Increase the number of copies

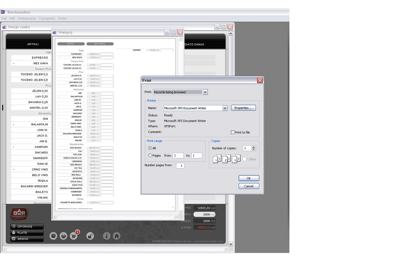tap(253, 147)
